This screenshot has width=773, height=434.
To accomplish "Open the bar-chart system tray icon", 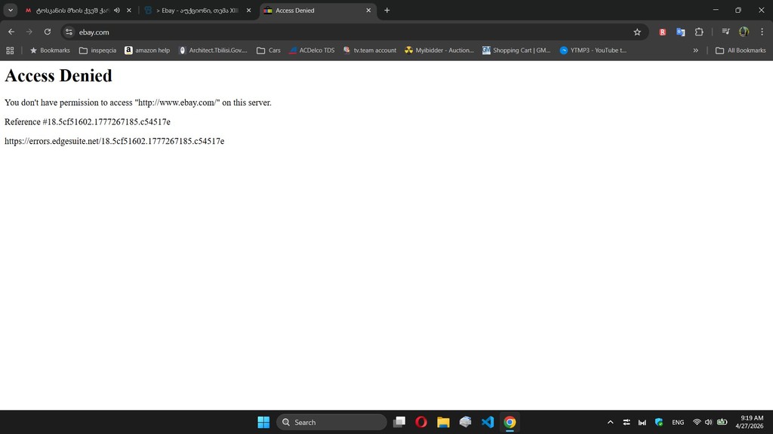I will (642, 422).
